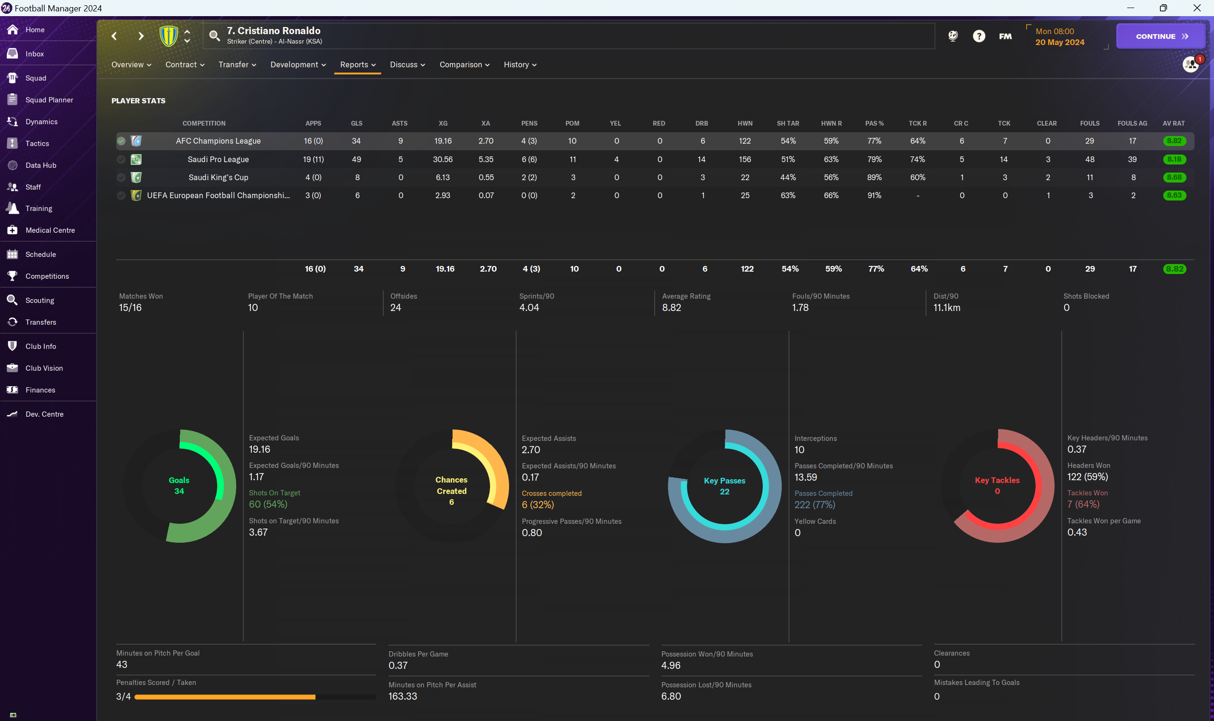The height and width of the screenshot is (721, 1214).
Task: Open the Dynamics sidebar icon
Action: 13,121
